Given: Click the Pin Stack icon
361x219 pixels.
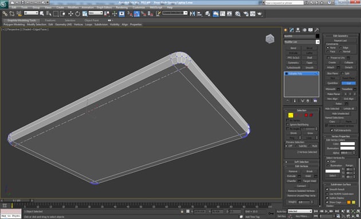Looking at the screenshot, I should pyautogui.click(x=288, y=101).
